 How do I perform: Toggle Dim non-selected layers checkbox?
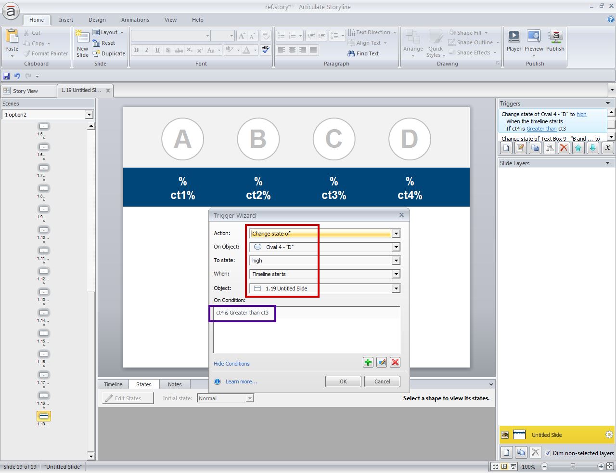(x=548, y=453)
